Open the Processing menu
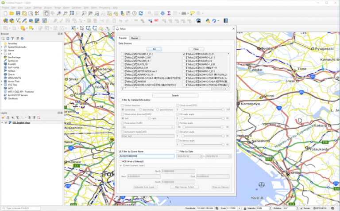This screenshot has width=340, height=211. pos(105,8)
